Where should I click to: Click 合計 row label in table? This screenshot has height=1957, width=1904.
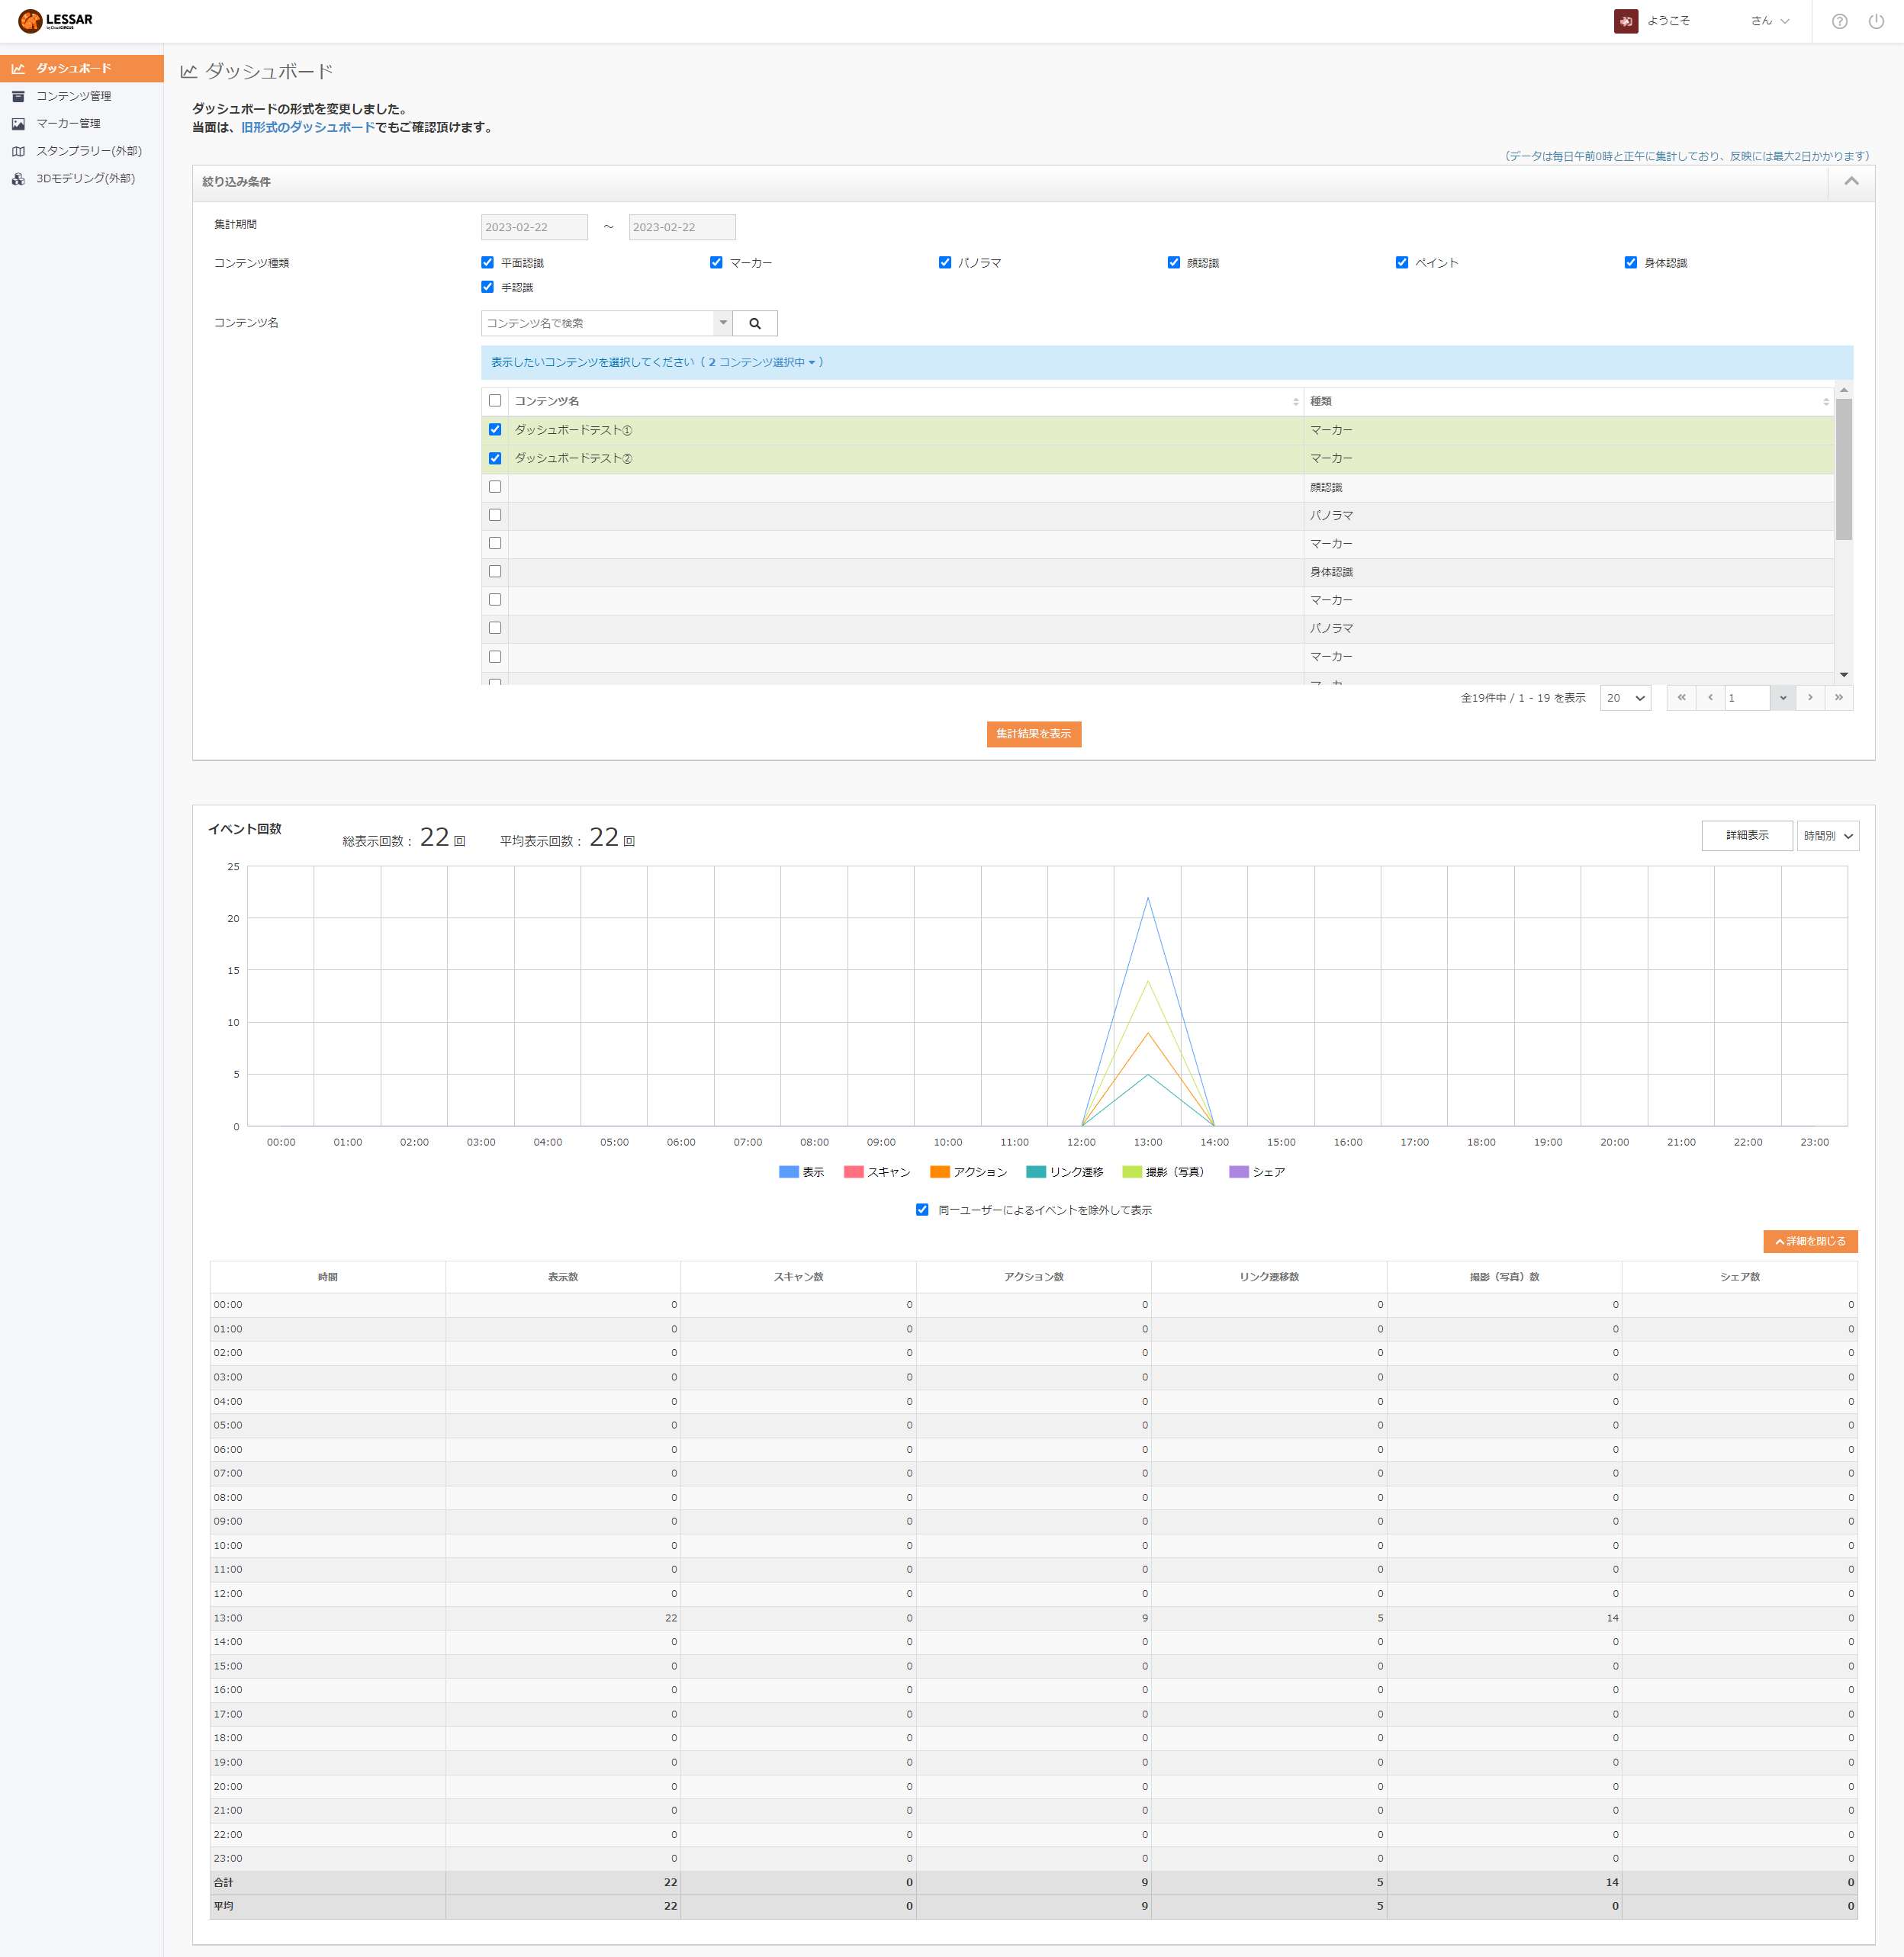[x=223, y=1883]
